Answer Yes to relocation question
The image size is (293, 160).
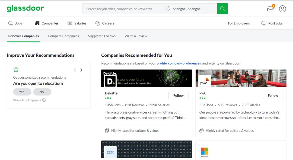22,92
